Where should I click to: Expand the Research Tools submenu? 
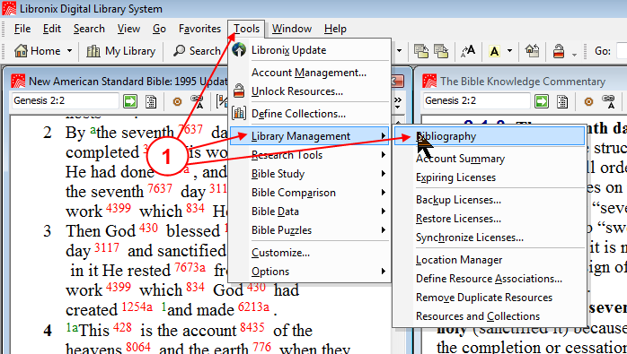(310, 155)
